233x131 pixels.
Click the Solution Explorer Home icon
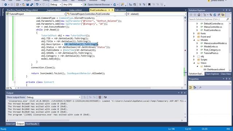click(x=199, y=15)
